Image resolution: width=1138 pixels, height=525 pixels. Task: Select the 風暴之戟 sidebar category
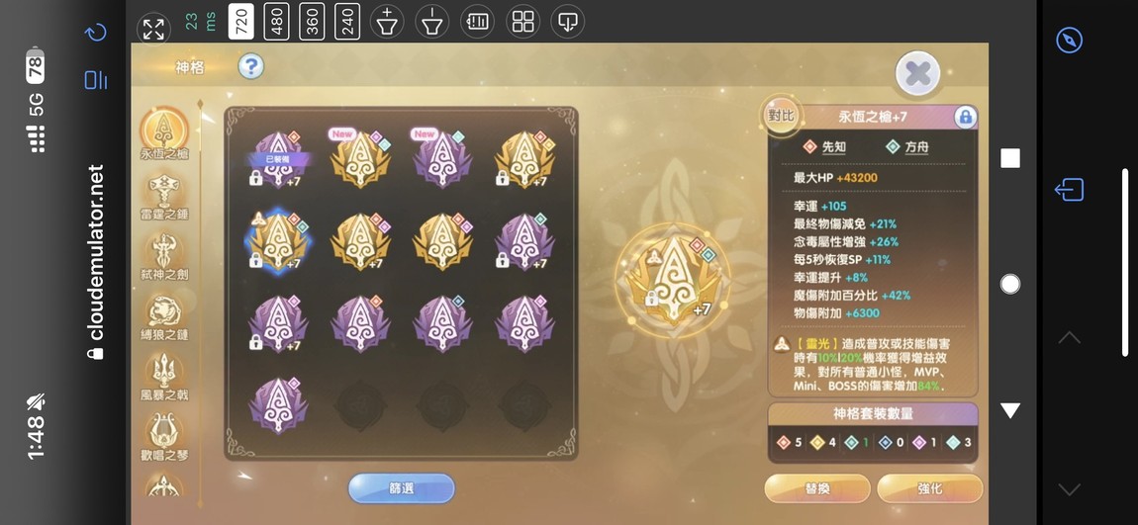coord(164,377)
